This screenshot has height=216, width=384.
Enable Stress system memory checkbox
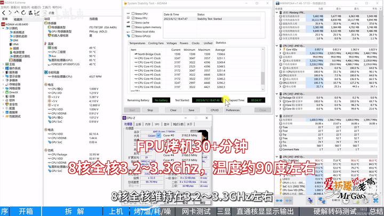[x=133, y=27]
